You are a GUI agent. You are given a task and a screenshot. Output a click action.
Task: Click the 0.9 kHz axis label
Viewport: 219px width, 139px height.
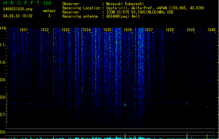tap(2, 80)
